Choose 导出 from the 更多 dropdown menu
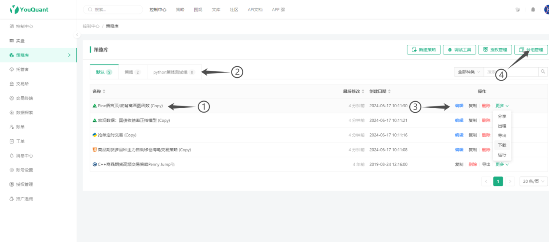 tap(502, 136)
